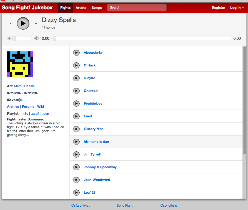Set max volume with loud speaker icon
The image size is (248, 210).
(x=36, y=38)
